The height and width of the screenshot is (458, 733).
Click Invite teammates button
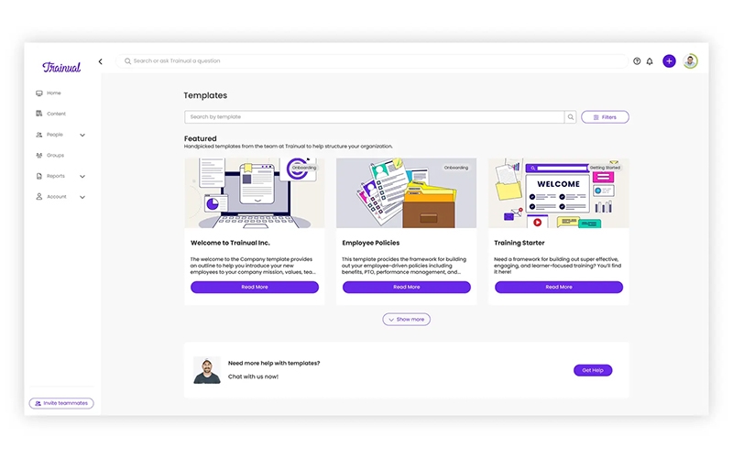point(61,403)
